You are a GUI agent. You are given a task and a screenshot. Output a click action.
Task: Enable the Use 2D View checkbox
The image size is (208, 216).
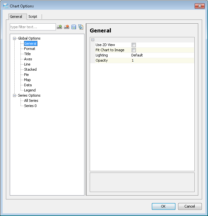click(x=134, y=45)
